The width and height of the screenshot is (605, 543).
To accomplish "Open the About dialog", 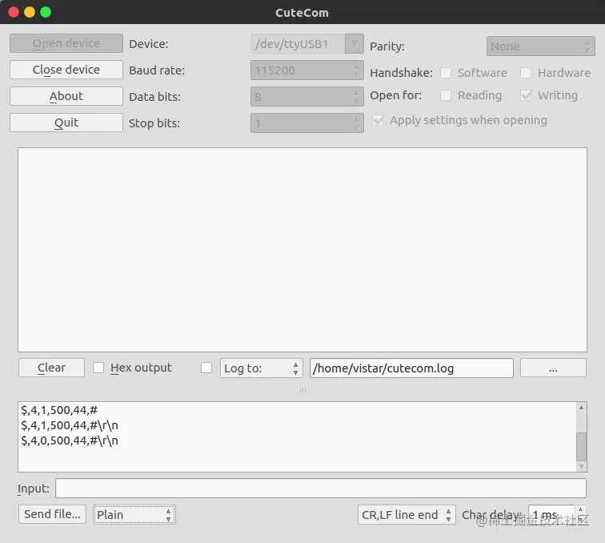I will coord(66,96).
